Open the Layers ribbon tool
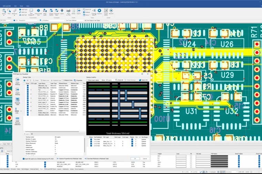 [x=62, y=12]
